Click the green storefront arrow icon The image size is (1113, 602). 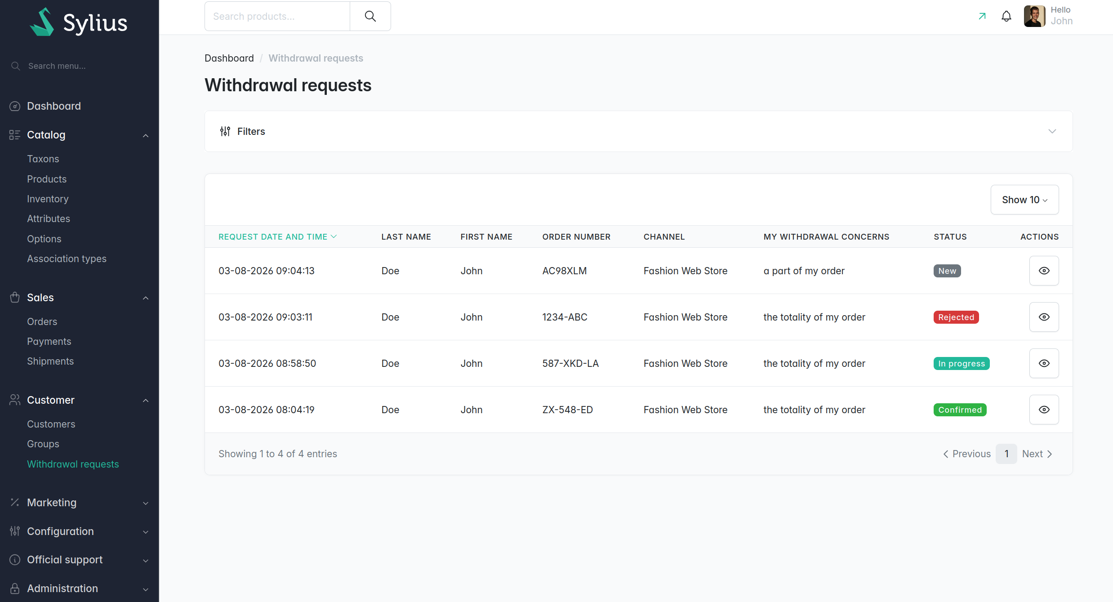(x=982, y=16)
